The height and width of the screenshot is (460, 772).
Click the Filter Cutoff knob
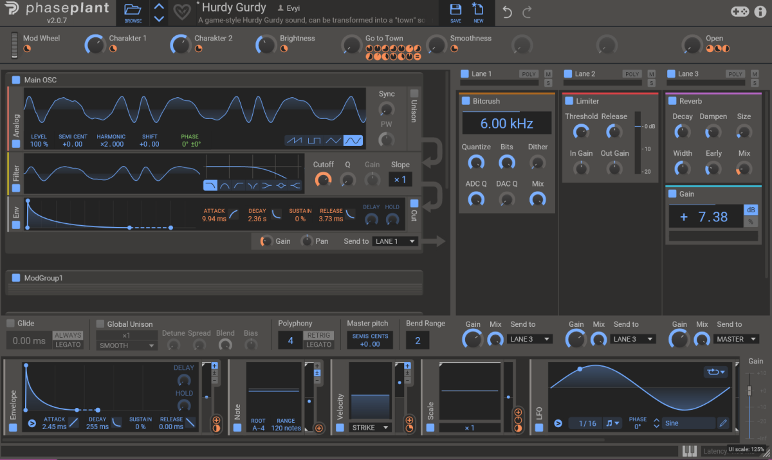[323, 179]
